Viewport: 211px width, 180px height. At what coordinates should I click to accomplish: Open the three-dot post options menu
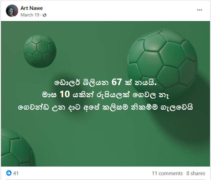point(200,10)
